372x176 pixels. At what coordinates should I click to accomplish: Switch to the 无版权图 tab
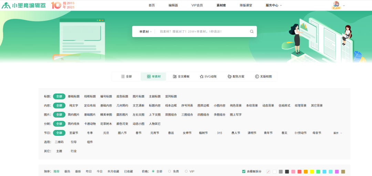263,77
